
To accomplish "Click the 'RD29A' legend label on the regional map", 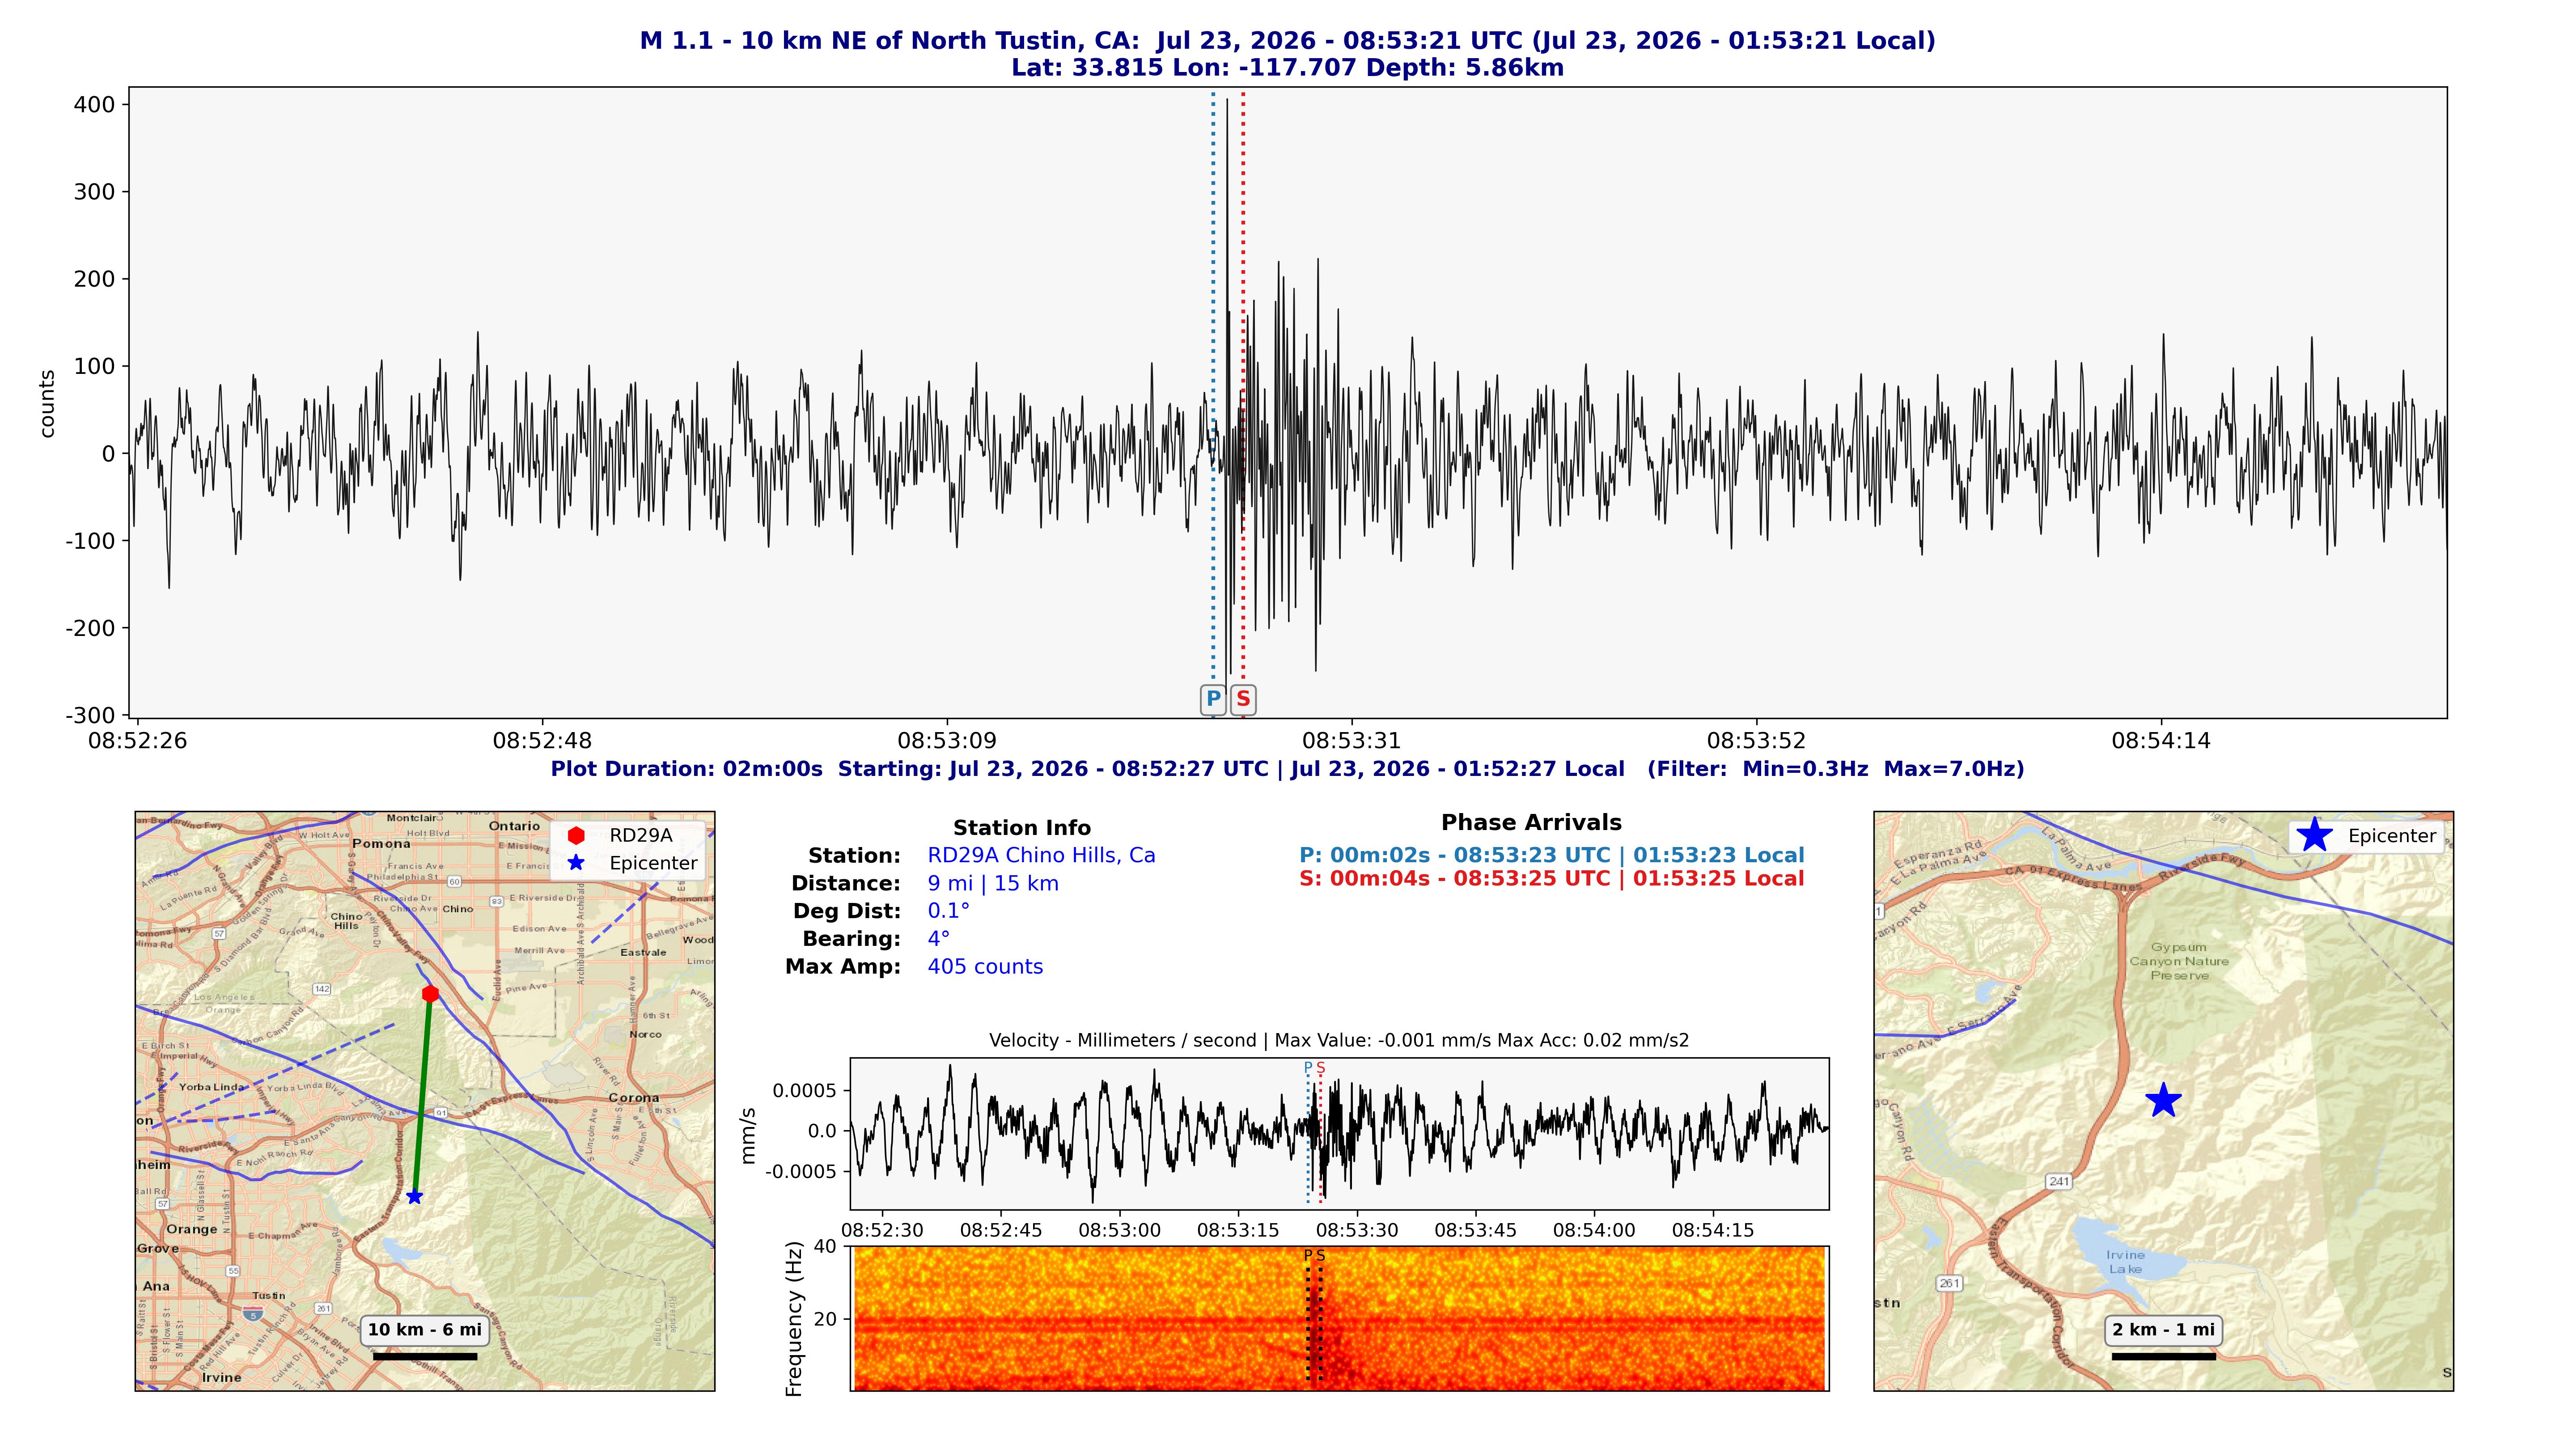I will pos(641,835).
